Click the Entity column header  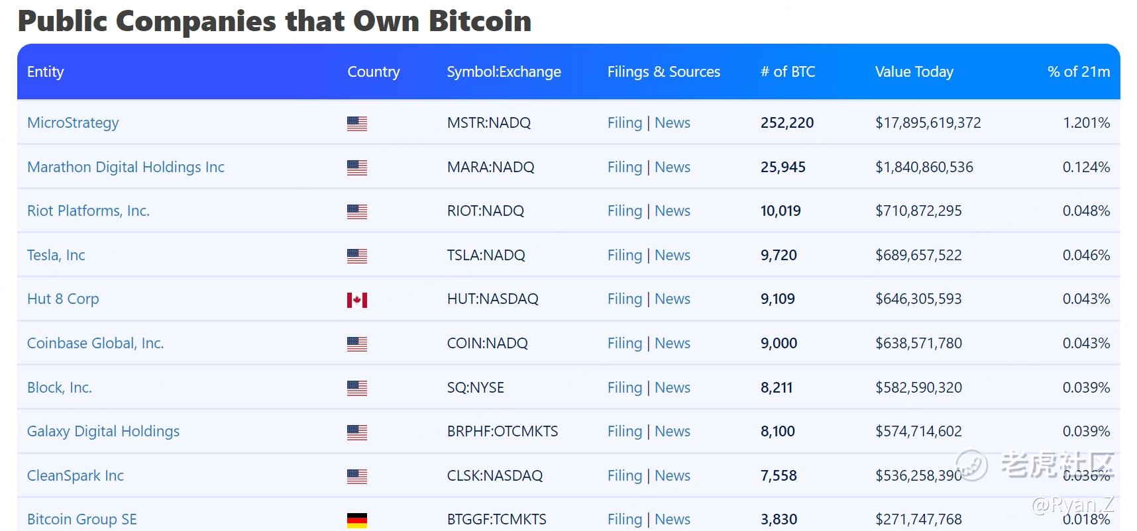pyautogui.click(x=45, y=72)
